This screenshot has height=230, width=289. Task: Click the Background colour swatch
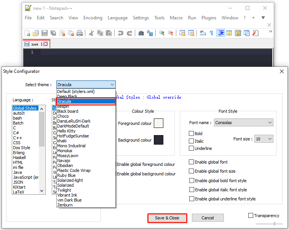click(x=158, y=140)
